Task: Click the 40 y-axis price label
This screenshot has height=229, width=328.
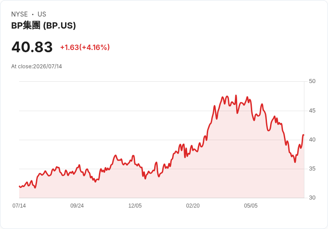Action: [312, 140]
